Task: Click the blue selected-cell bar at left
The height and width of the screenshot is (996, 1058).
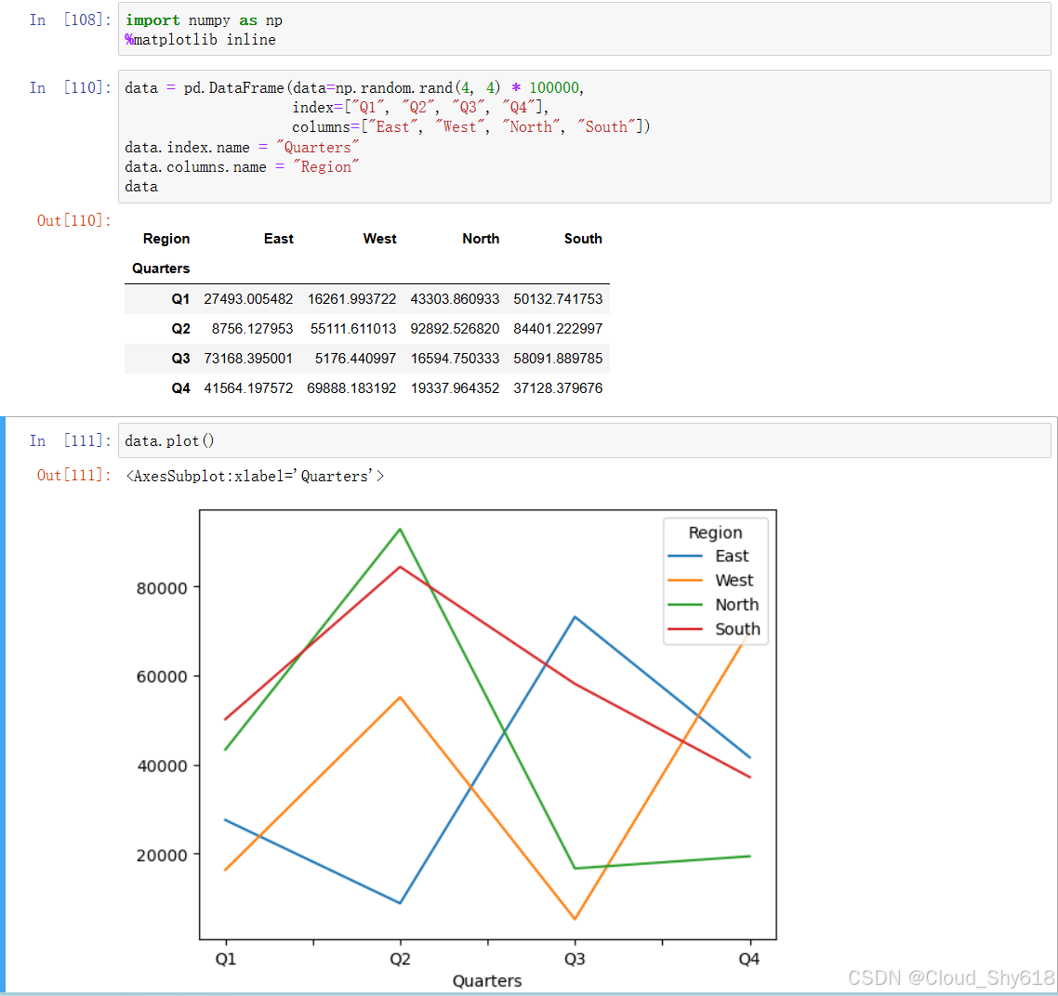Action: 3,704
